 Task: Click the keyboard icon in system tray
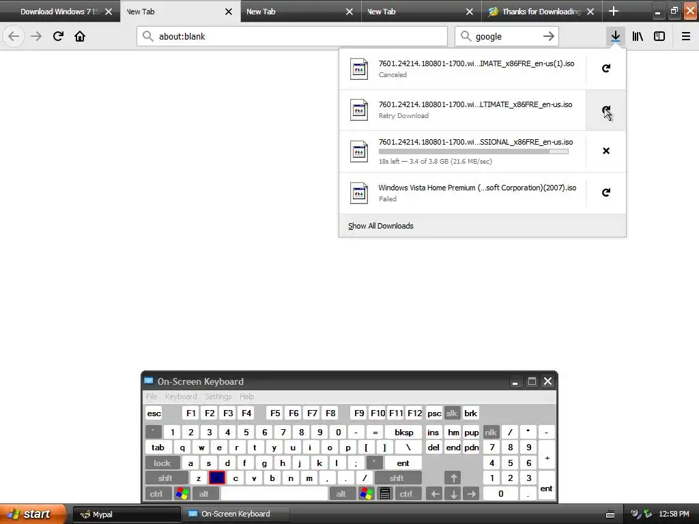point(610,514)
